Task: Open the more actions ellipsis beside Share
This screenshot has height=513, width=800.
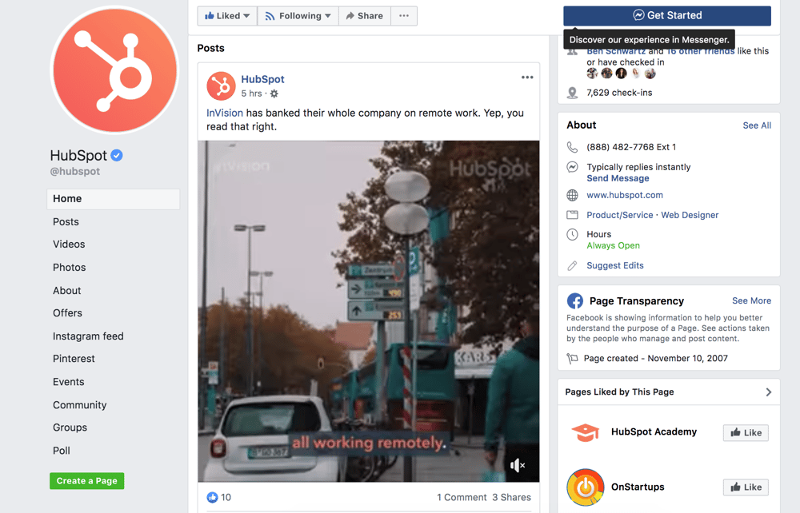Action: point(404,16)
